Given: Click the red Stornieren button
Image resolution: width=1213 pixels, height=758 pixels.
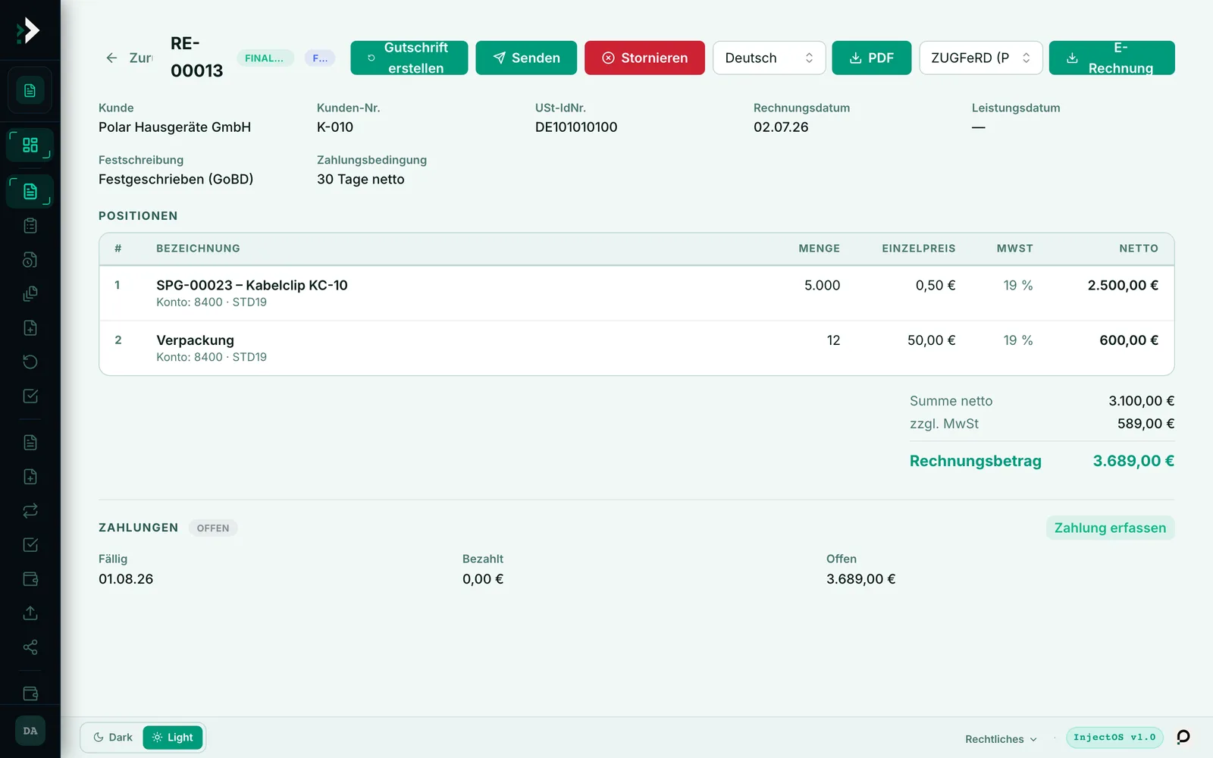Looking at the screenshot, I should point(644,58).
